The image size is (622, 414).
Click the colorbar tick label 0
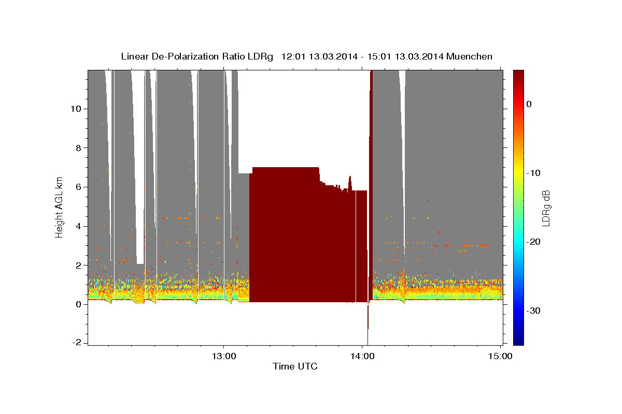tap(529, 104)
